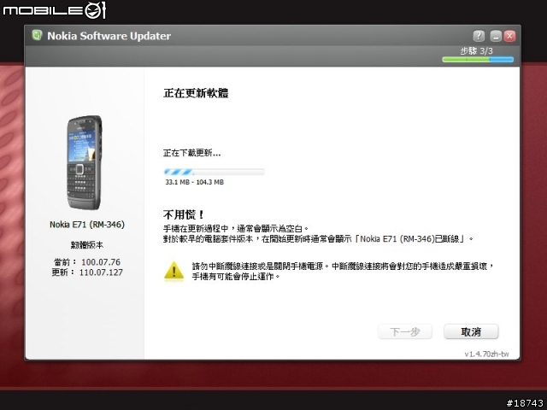Open help with the question mark button
The width and height of the screenshot is (547, 410).
click(479, 36)
